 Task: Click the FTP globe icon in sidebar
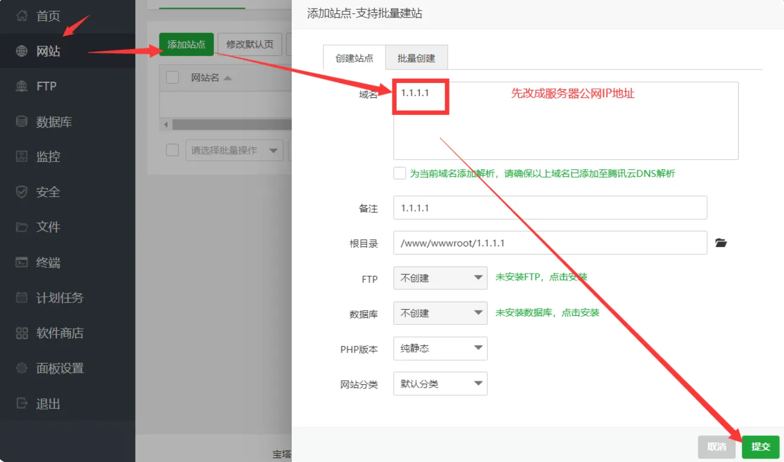tap(21, 86)
